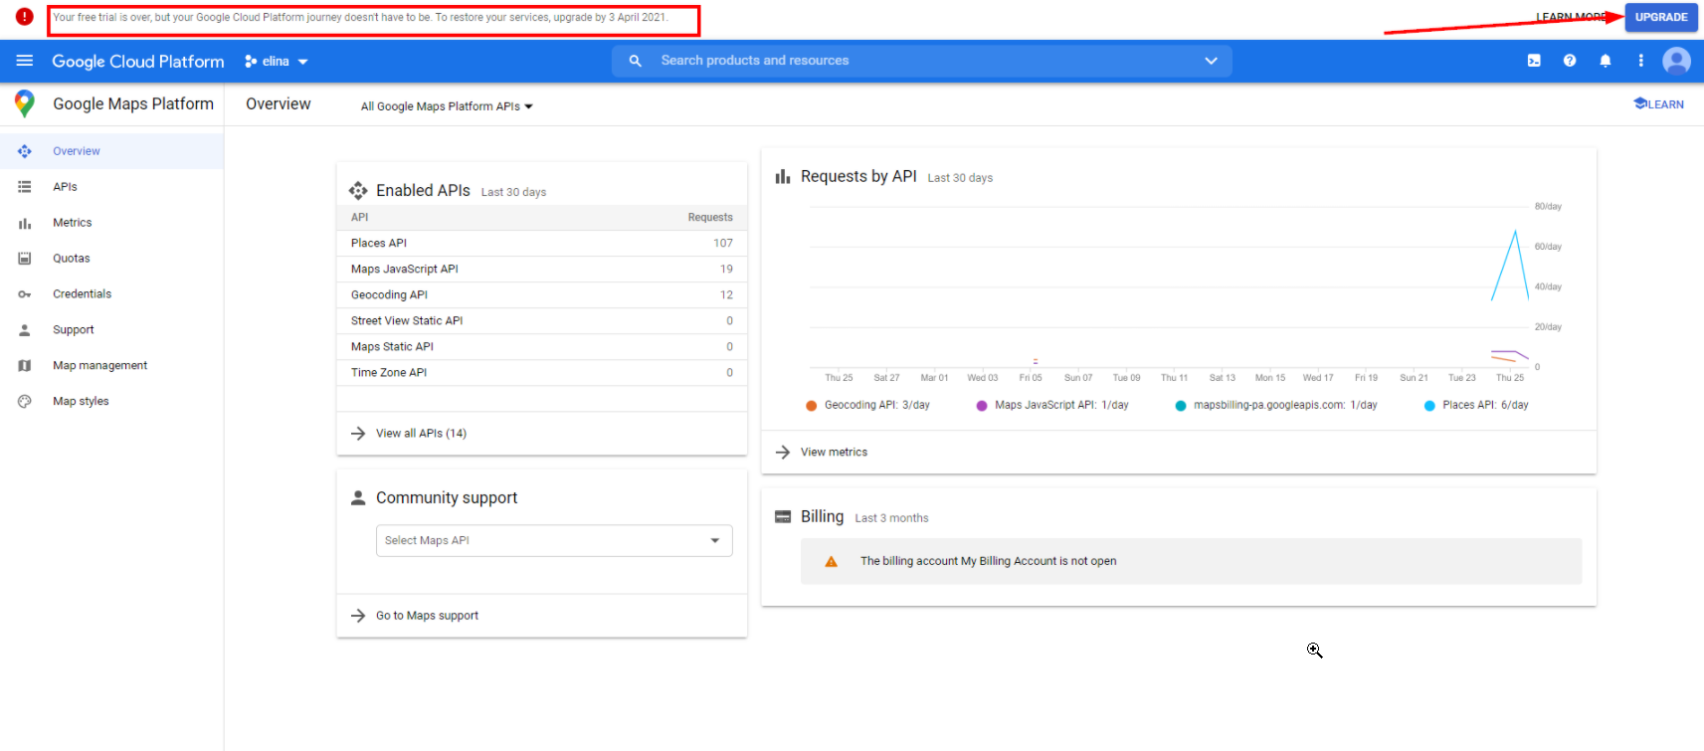Image resolution: width=1704 pixels, height=751 pixels.
Task: Open the Places API row
Action: pos(542,244)
